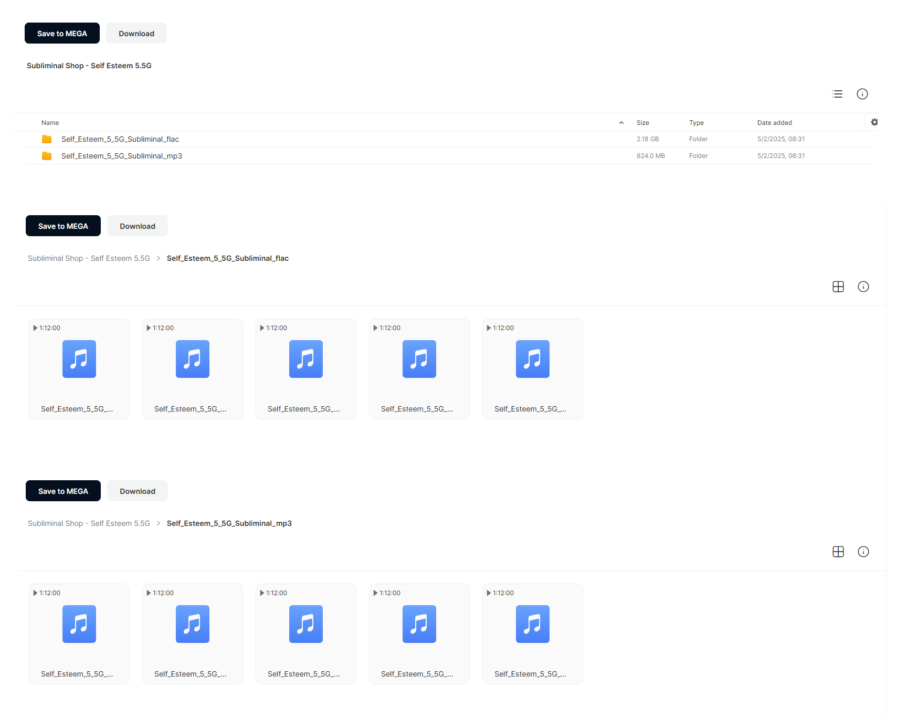Click Download button in flac folder view

click(x=138, y=226)
